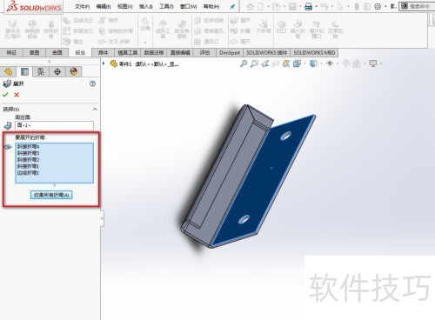Switch to the 焊件 weldments tab
Screen dimensions: 435x320
(104, 53)
